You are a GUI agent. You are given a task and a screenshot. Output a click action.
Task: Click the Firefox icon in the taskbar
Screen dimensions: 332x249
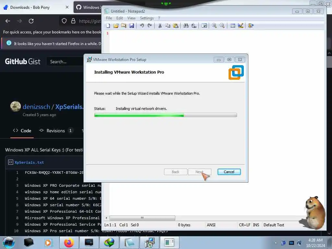tap(69, 243)
